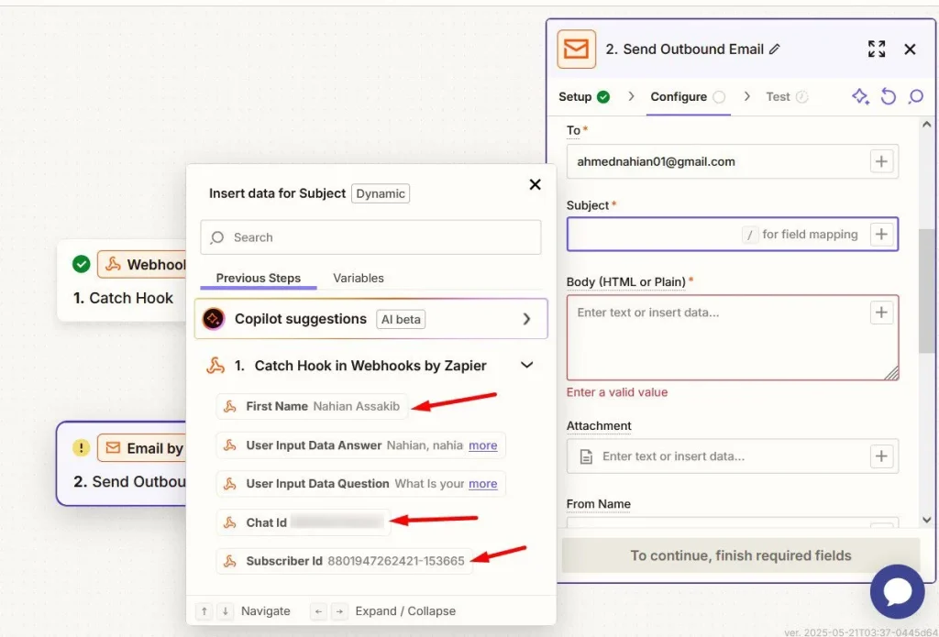
Task: Close the Insert data for Subject popup
Action: [x=536, y=184]
